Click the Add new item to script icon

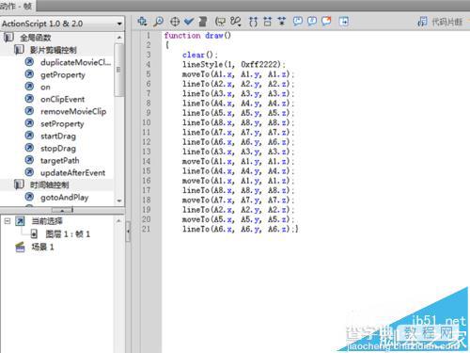(142, 22)
